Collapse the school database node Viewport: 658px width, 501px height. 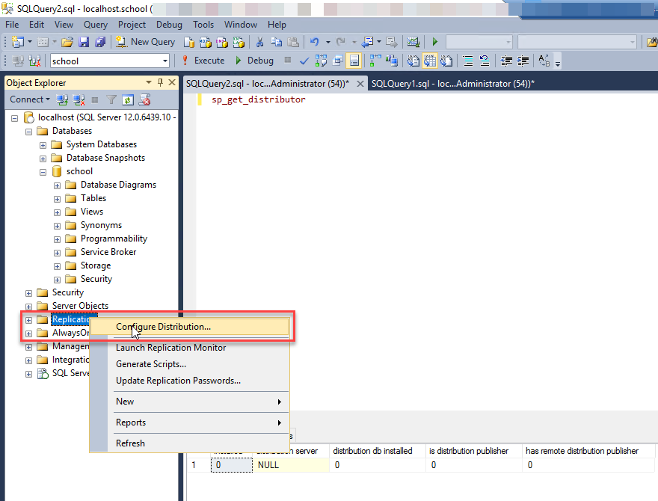43,171
